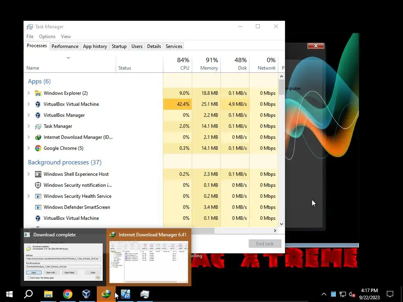
Task: Open the Windows Start menu
Action: pyautogui.click(x=9, y=294)
